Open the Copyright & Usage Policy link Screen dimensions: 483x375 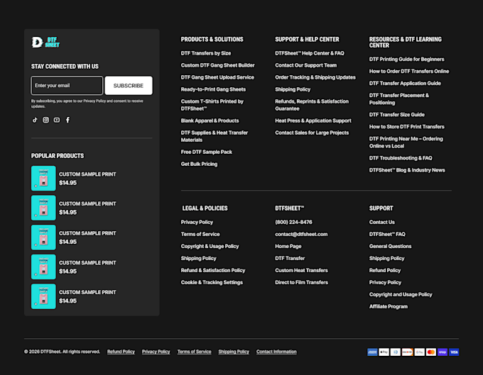[x=210, y=246]
